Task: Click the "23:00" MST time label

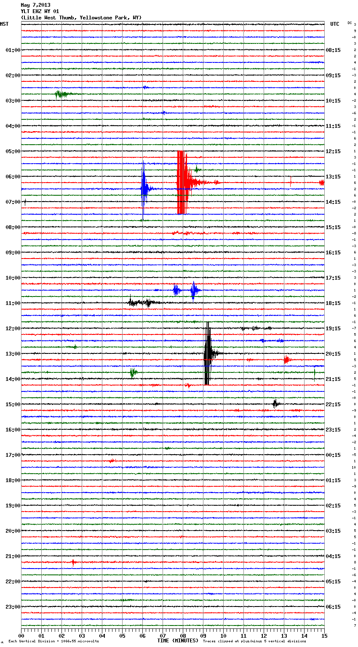Action: pyautogui.click(x=13, y=607)
